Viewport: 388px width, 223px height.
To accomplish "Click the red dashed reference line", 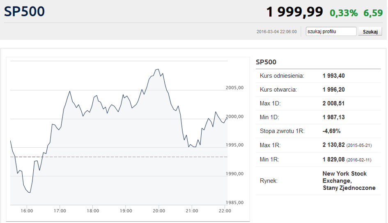I will [x=119, y=157].
